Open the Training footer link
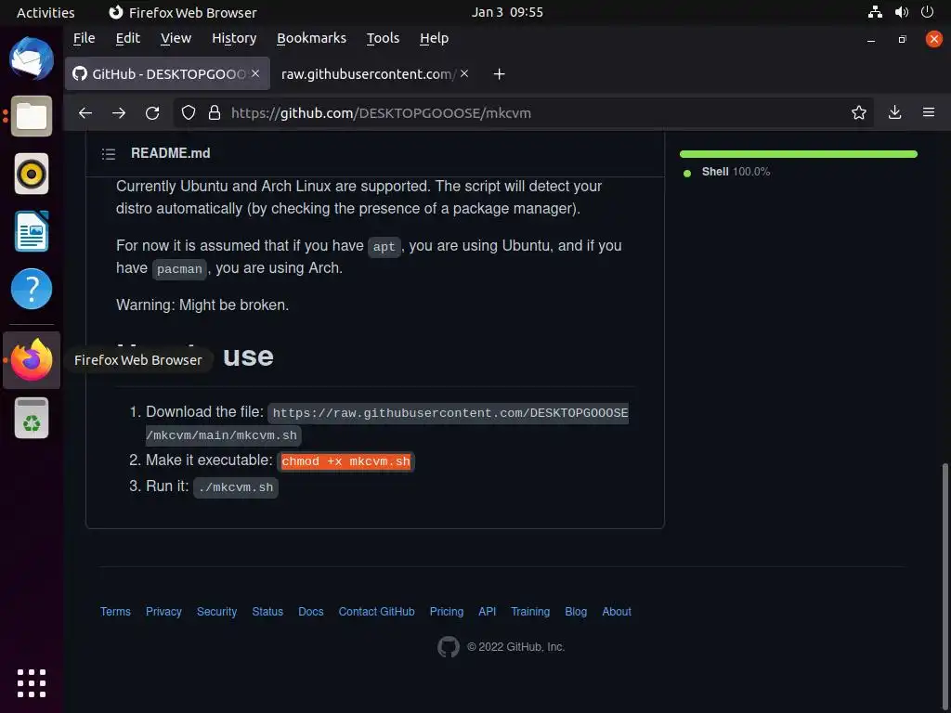This screenshot has width=951, height=713. tap(530, 612)
